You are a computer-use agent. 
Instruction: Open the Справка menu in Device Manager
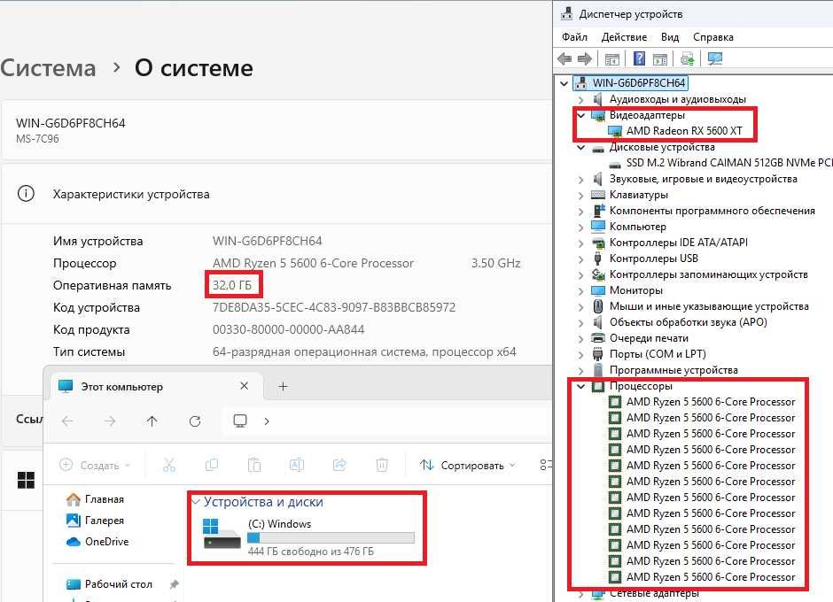713,37
